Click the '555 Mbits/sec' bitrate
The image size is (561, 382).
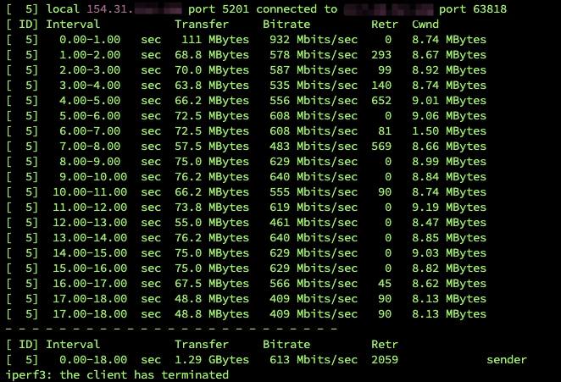point(314,192)
